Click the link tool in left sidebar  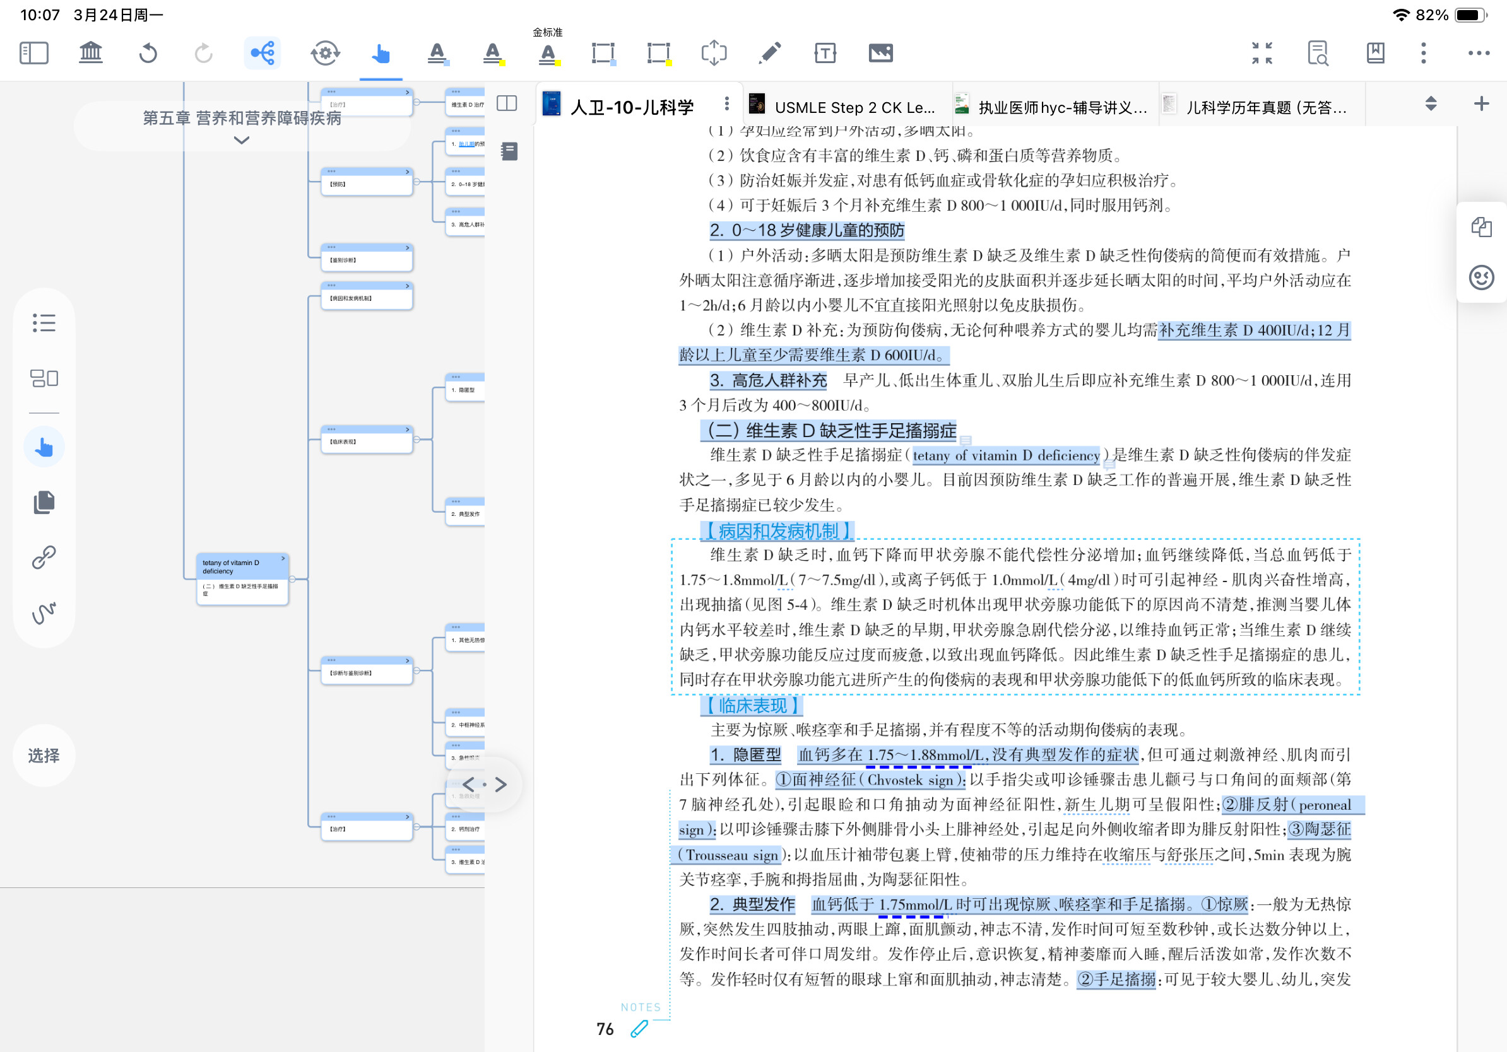point(44,558)
